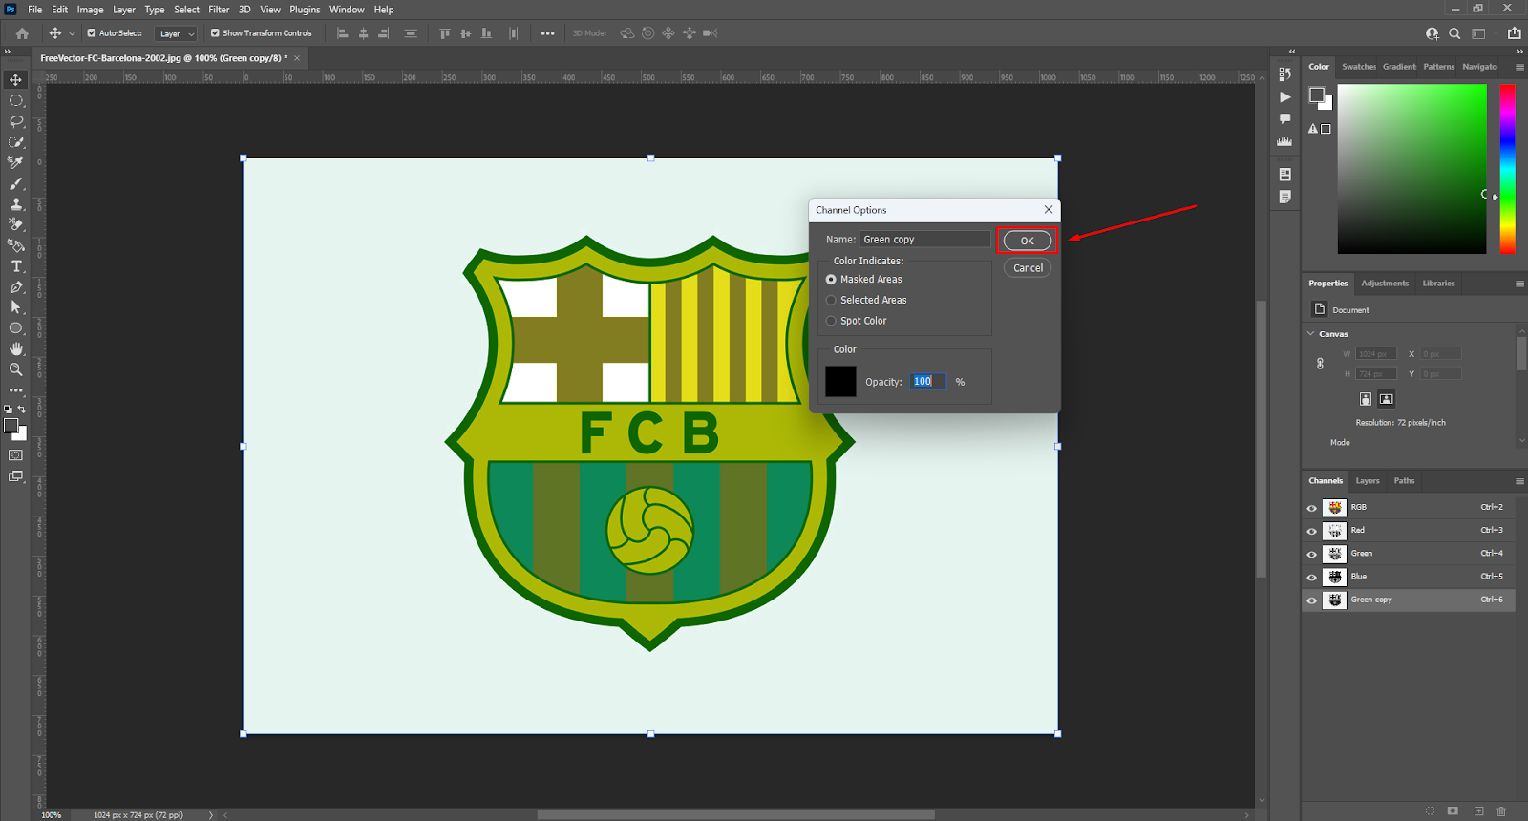
Task: Create new channel icon
Action: pyautogui.click(x=1478, y=811)
